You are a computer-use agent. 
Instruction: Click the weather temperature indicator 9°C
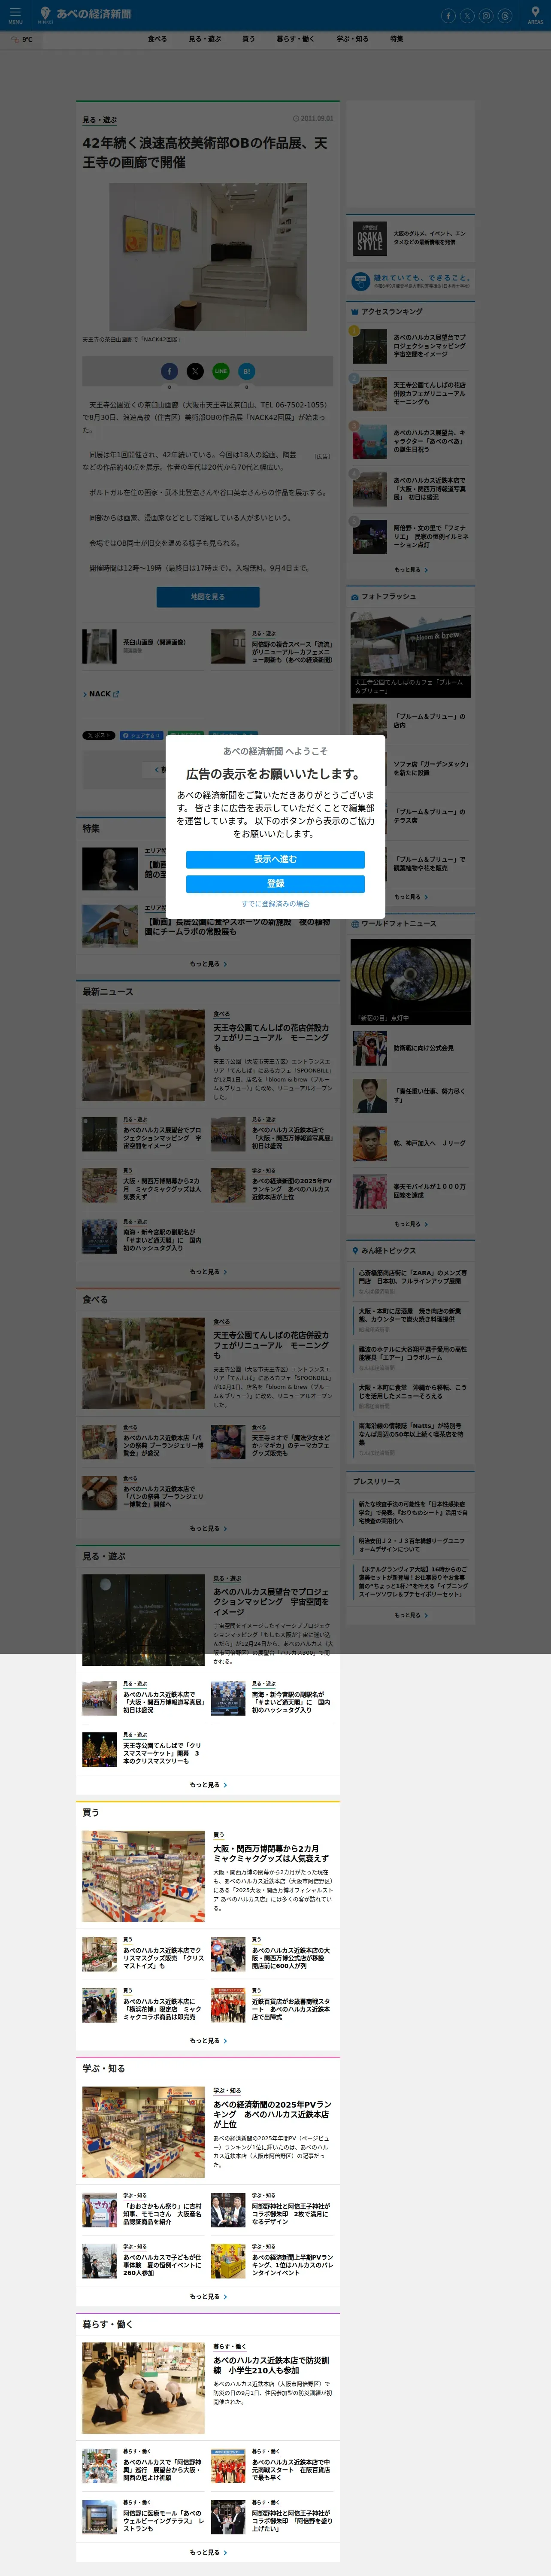(x=21, y=40)
